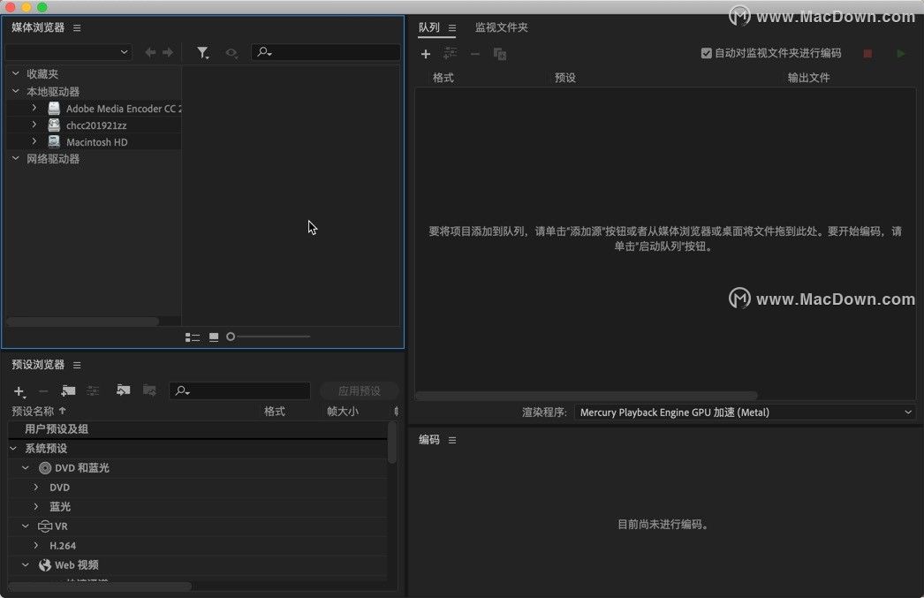The height and width of the screenshot is (598, 924).
Task: Click the New Preset Group folder icon
Action: pos(67,390)
